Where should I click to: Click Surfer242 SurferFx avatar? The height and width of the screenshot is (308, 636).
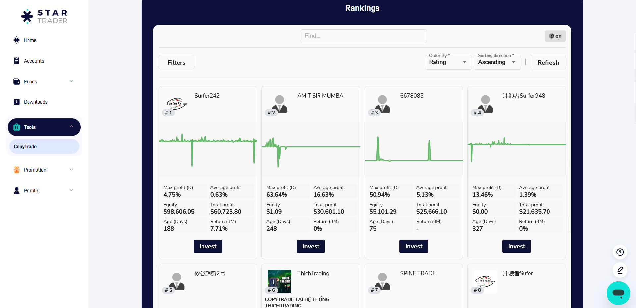click(x=177, y=104)
